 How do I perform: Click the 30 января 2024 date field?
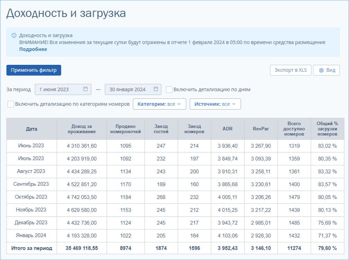[x=133, y=89]
